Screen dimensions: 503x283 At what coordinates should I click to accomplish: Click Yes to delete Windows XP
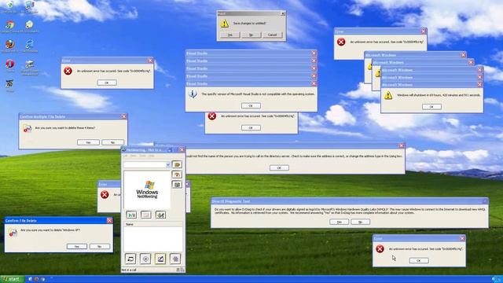(x=77, y=246)
